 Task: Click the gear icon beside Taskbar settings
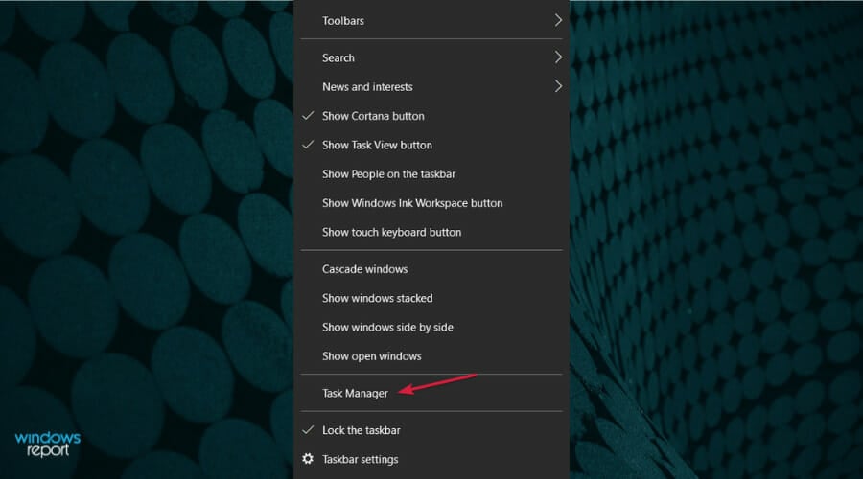308,459
